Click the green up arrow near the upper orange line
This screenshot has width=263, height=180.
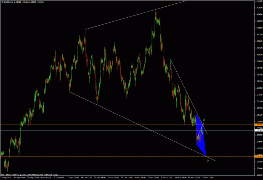[204, 120]
